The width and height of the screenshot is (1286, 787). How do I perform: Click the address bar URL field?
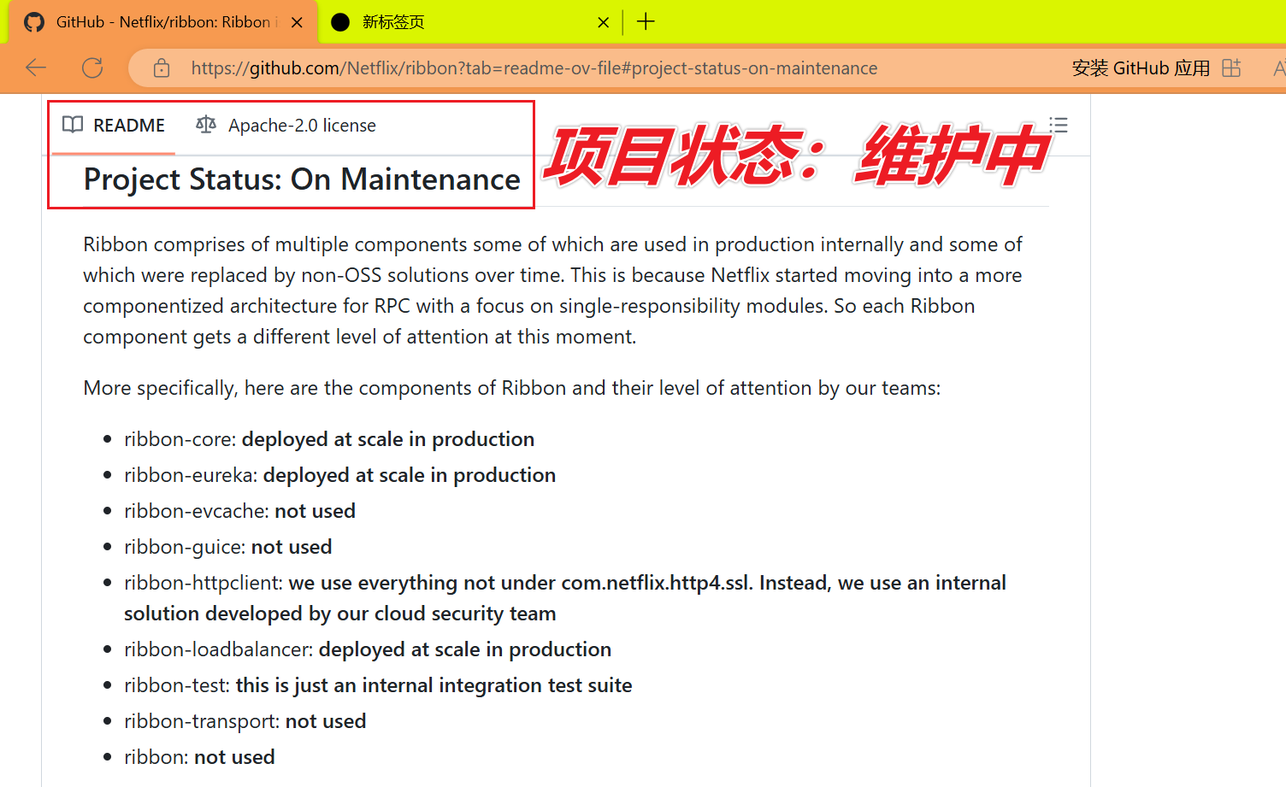(534, 68)
